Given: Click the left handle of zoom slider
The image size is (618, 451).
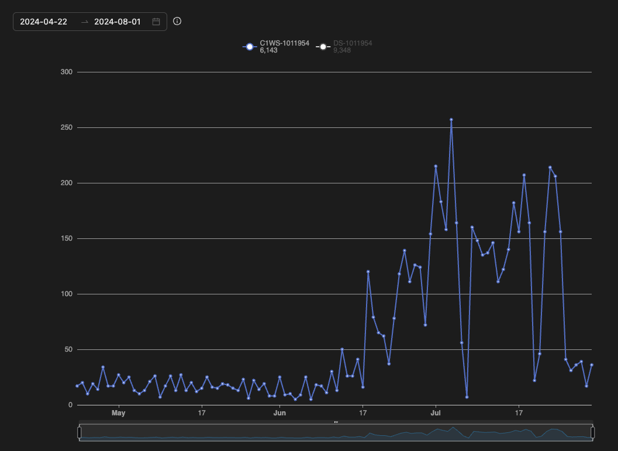Looking at the screenshot, I should 80,432.
